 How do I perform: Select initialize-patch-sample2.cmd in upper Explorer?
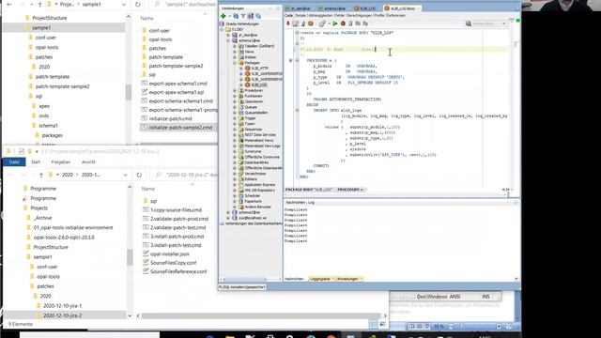point(180,128)
